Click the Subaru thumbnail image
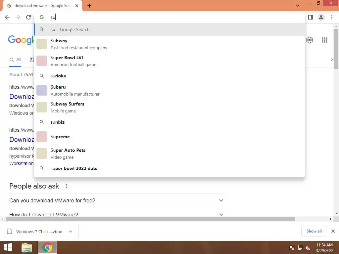The height and width of the screenshot is (254, 339). click(42, 90)
